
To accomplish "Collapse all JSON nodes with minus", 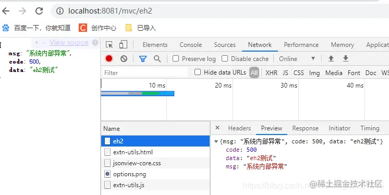I will coord(44,43).
